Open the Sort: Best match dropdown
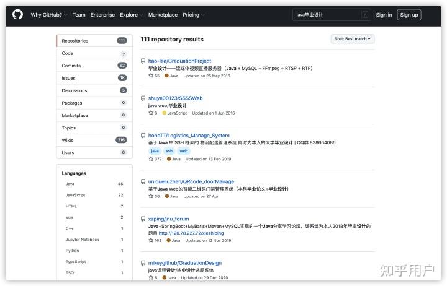 click(353, 39)
